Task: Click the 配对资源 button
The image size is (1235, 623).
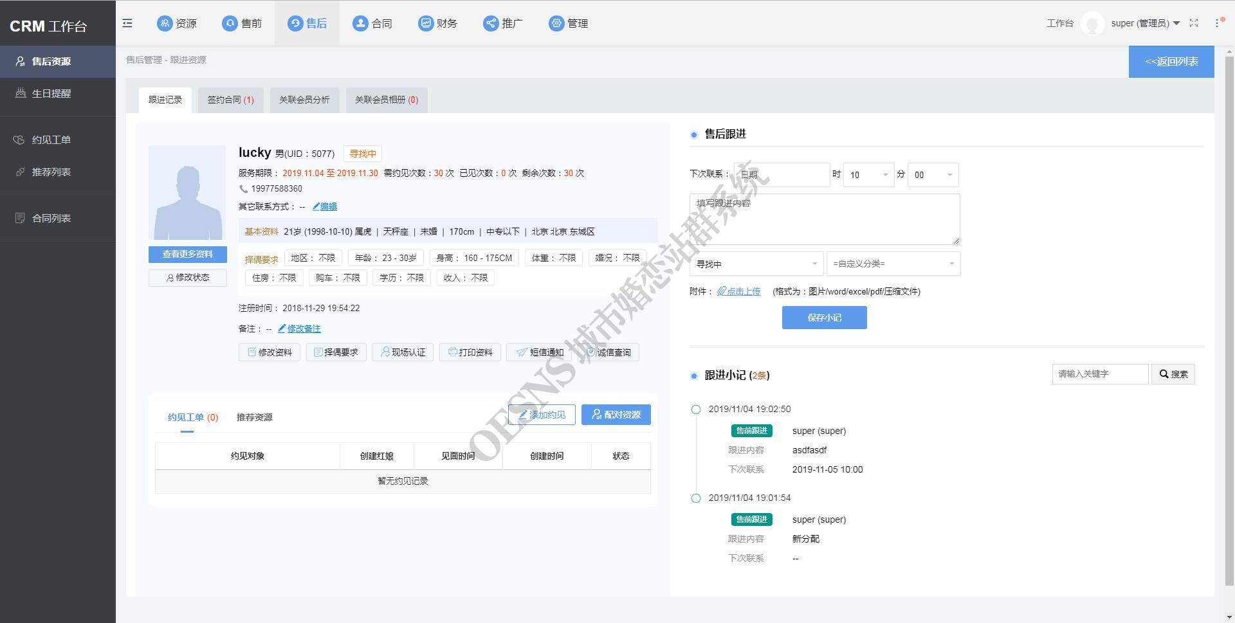Action: (x=616, y=415)
